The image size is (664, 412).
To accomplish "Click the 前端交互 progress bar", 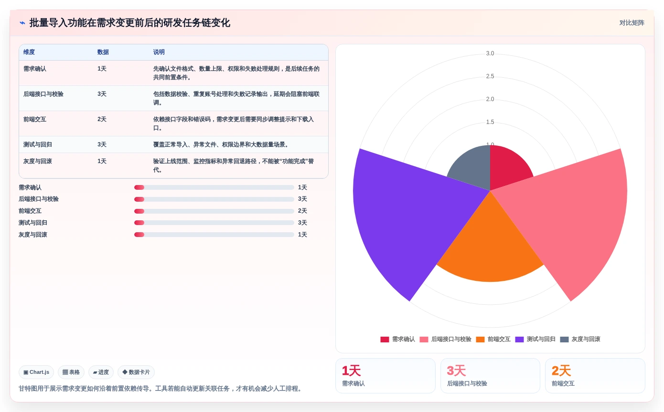I will click(214, 211).
